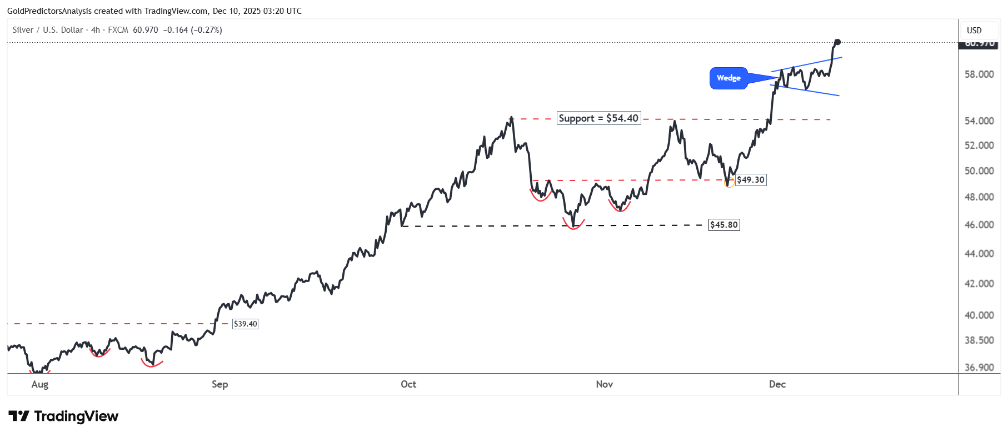
Task: Click the blue Wedge callout label
Action: [x=728, y=78]
